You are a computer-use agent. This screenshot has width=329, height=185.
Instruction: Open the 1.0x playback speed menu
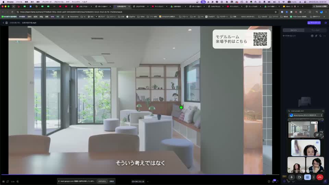click(13, 182)
